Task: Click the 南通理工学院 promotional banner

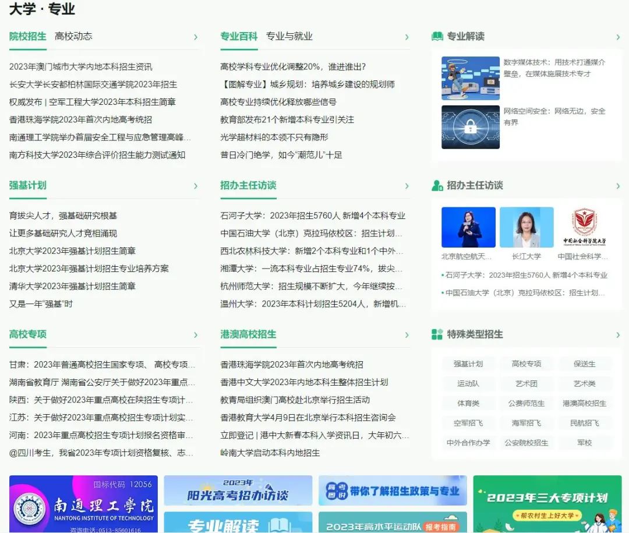Action: [84, 504]
